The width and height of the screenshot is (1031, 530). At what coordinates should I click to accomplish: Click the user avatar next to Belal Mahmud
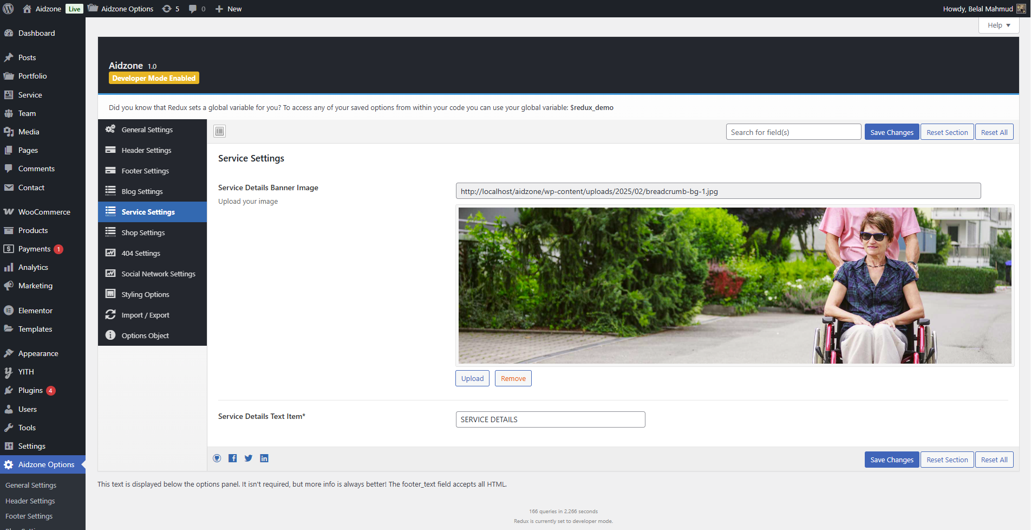1021,9
